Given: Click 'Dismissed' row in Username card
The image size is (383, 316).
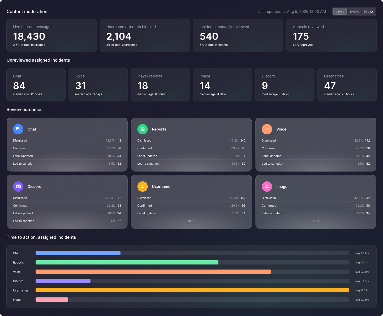Looking at the screenshot, I should [x=191, y=198].
